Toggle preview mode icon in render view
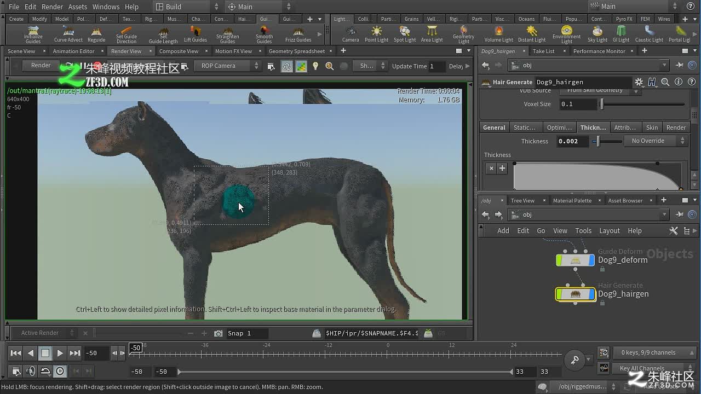 [x=301, y=66]
